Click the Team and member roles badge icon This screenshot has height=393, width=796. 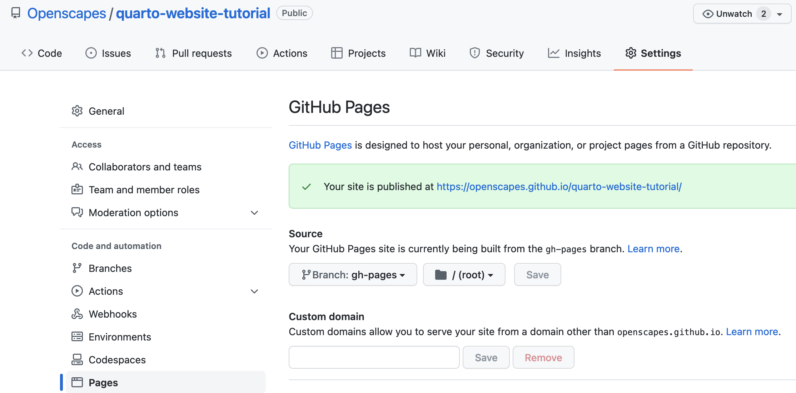[x=77, y=190]
